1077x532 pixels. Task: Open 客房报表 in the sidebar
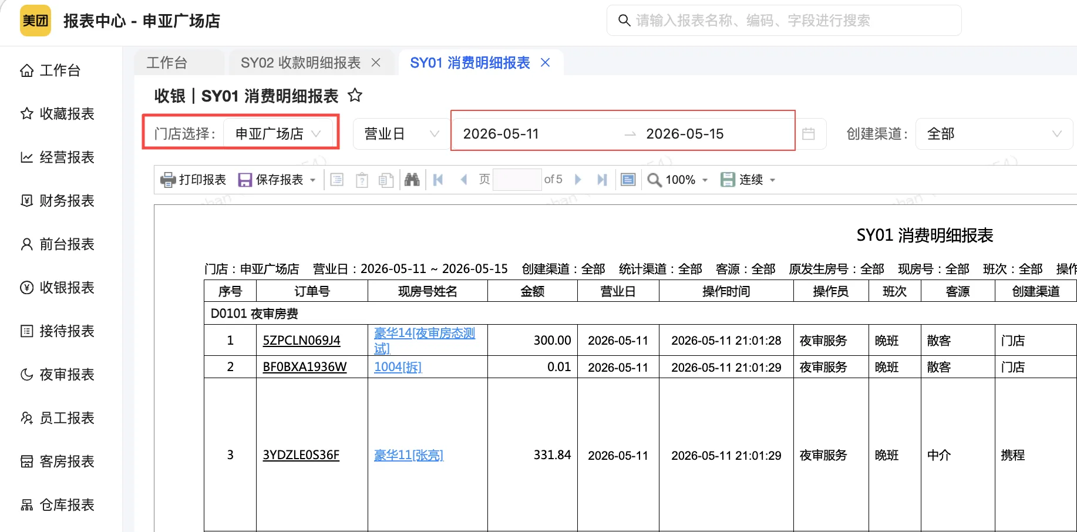click(x=58, y=462)
